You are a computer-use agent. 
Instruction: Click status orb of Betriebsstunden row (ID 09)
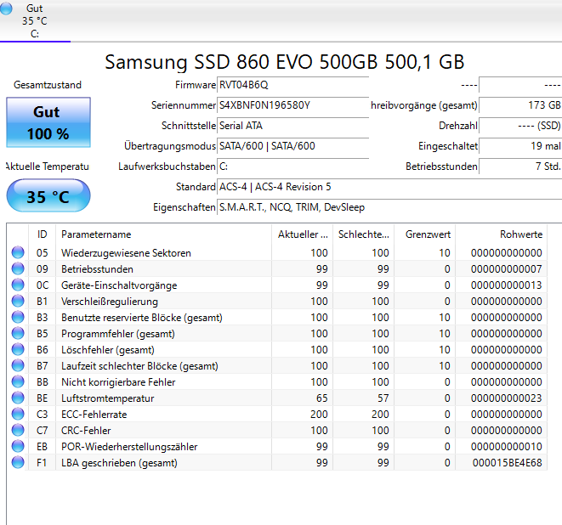click(x=18, y=268)
